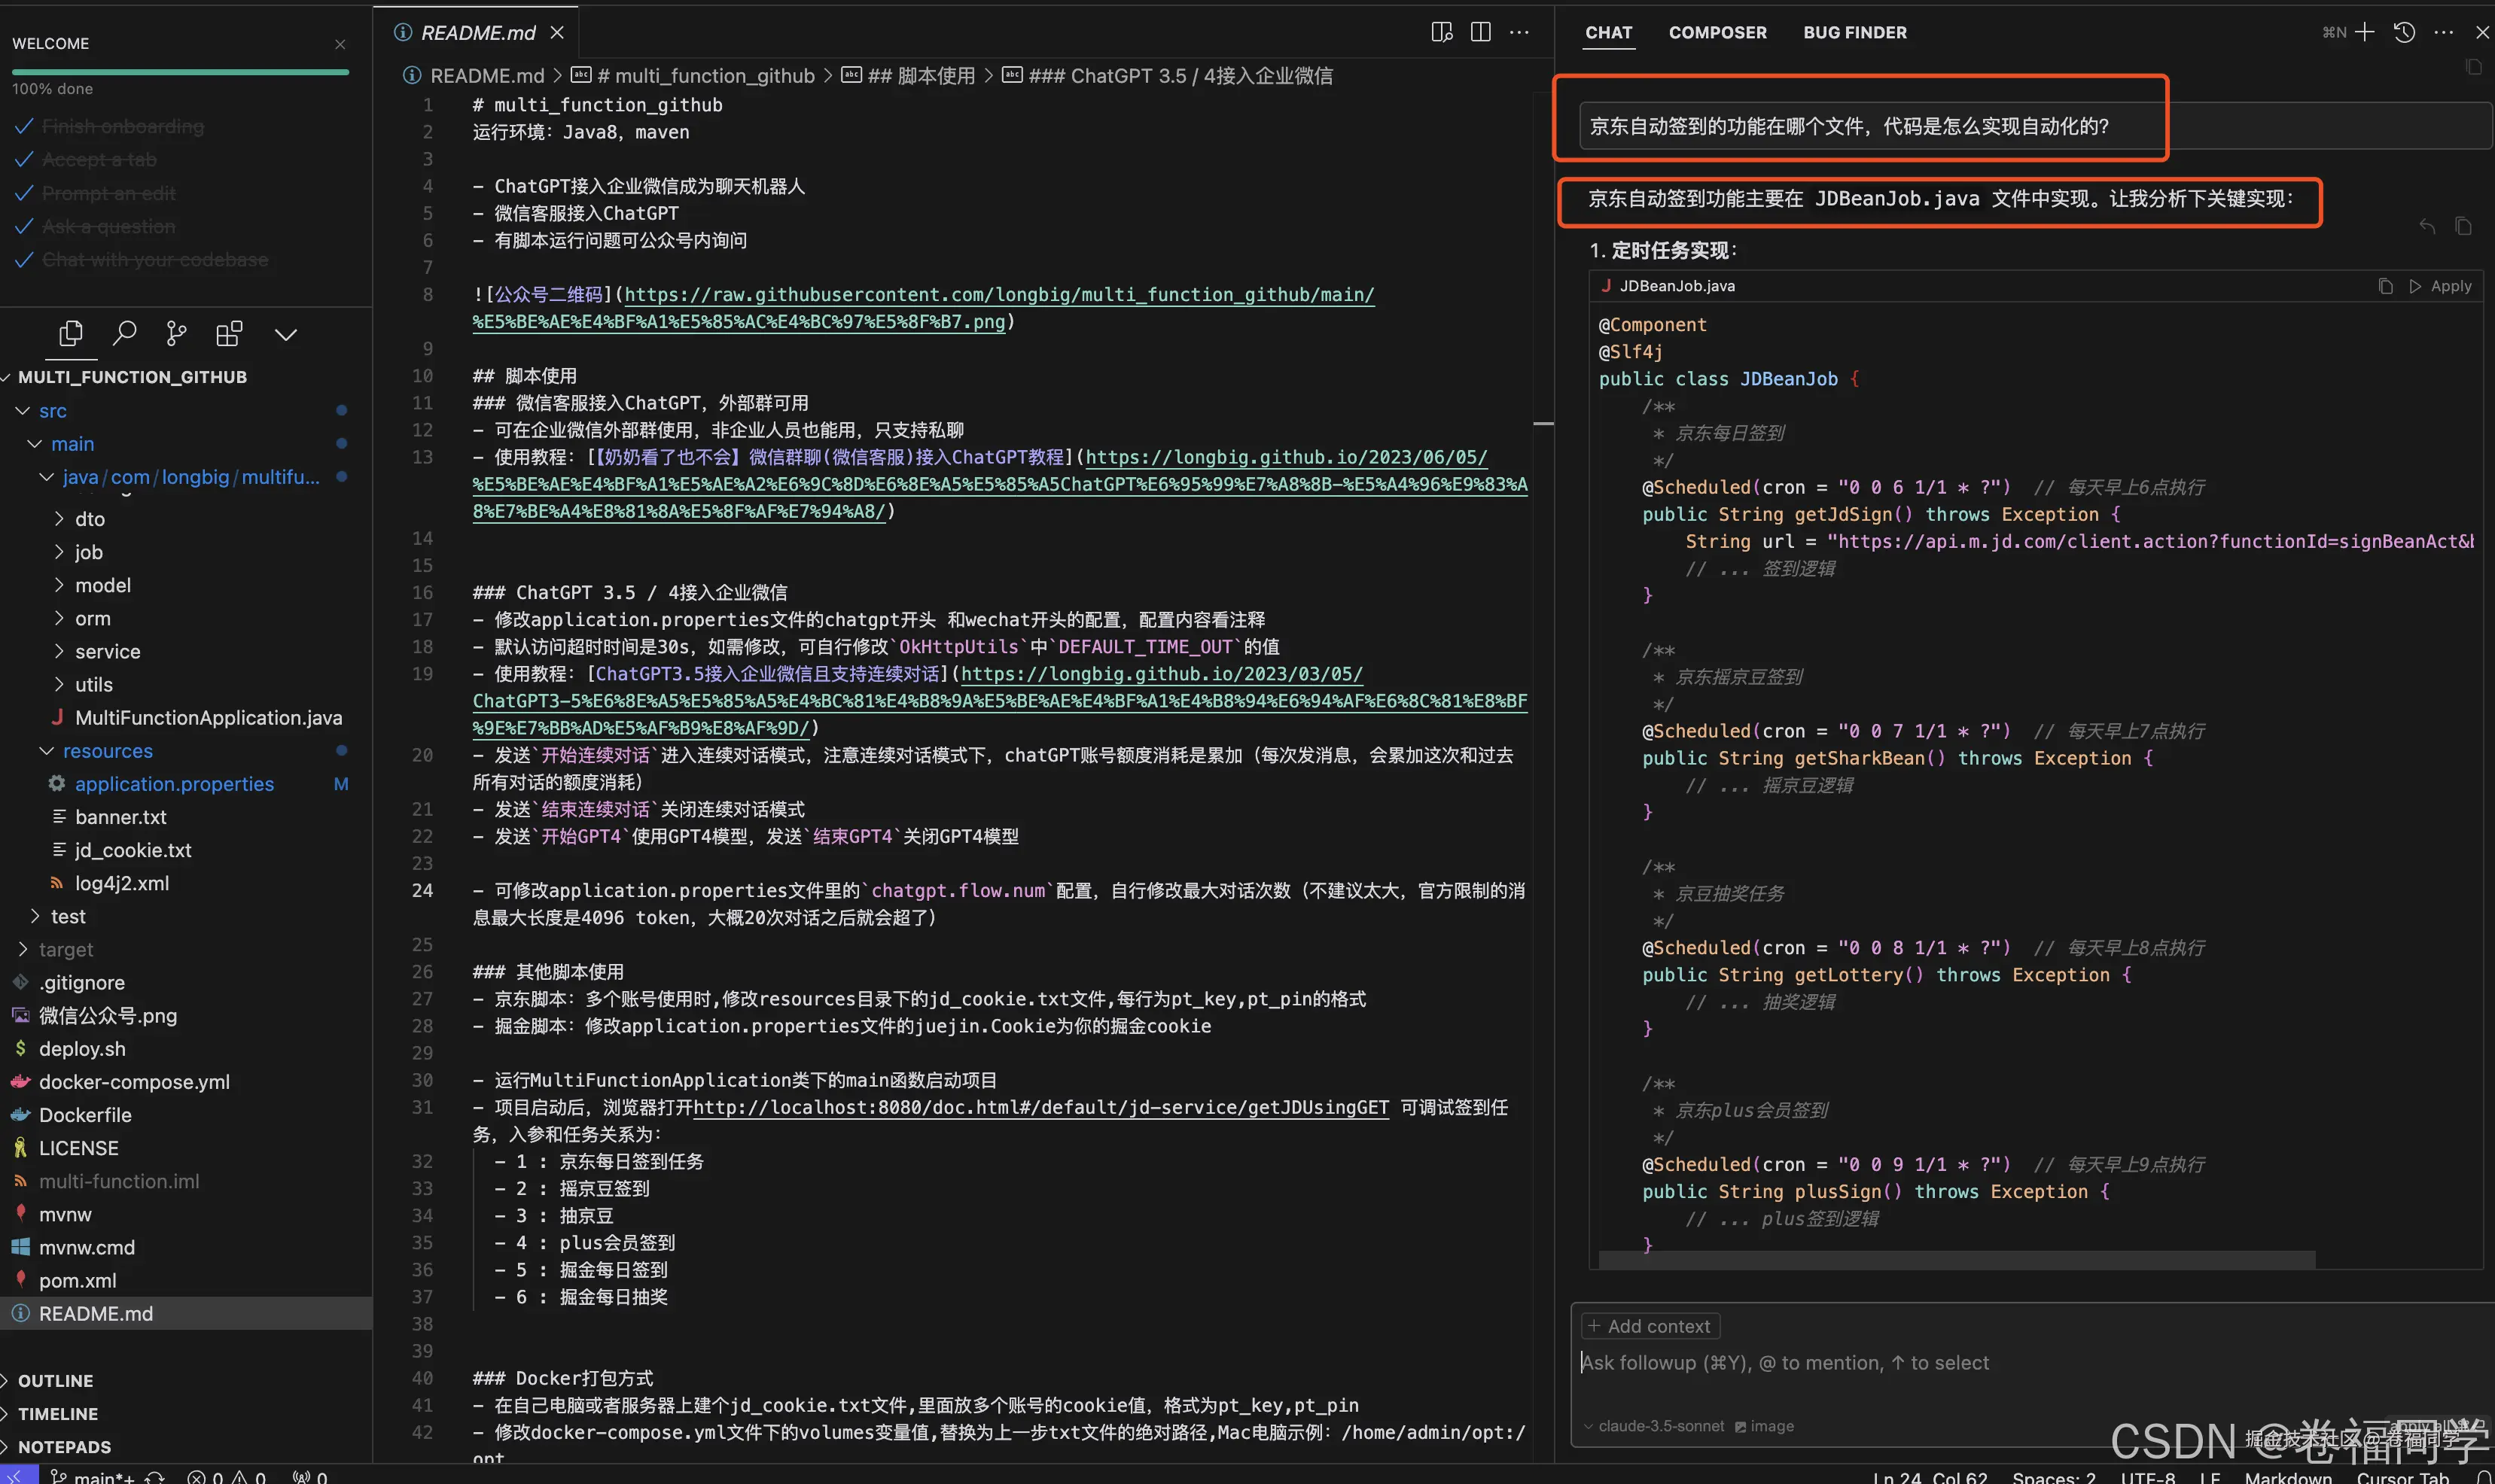Copy JDBeanJob.java code block icon
Image resolution: width=2495 pixels, height=1484 pixels.
click(x=2386, y=286)
